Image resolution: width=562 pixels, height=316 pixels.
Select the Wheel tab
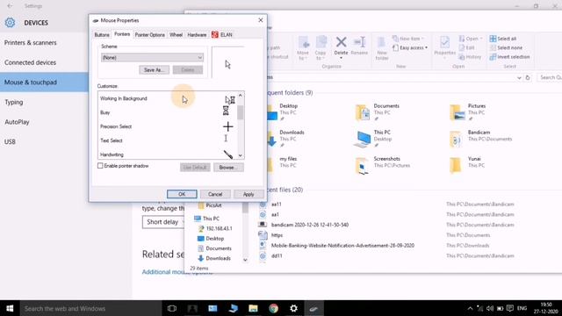point(176,35)
